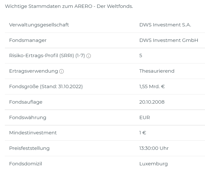The height and width of the screenshot is (176, 205).
Task: Select the value 'Thesaurierend'
Action: click(157, 71)
